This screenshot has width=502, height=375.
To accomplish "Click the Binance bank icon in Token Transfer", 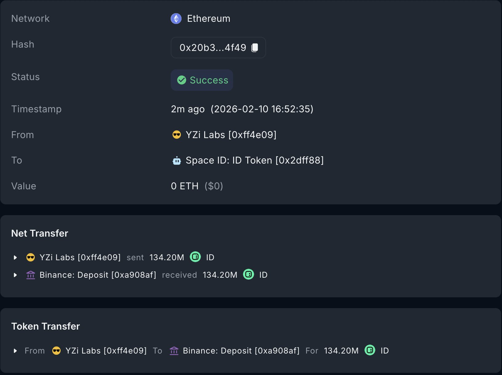I will point(174,350).
